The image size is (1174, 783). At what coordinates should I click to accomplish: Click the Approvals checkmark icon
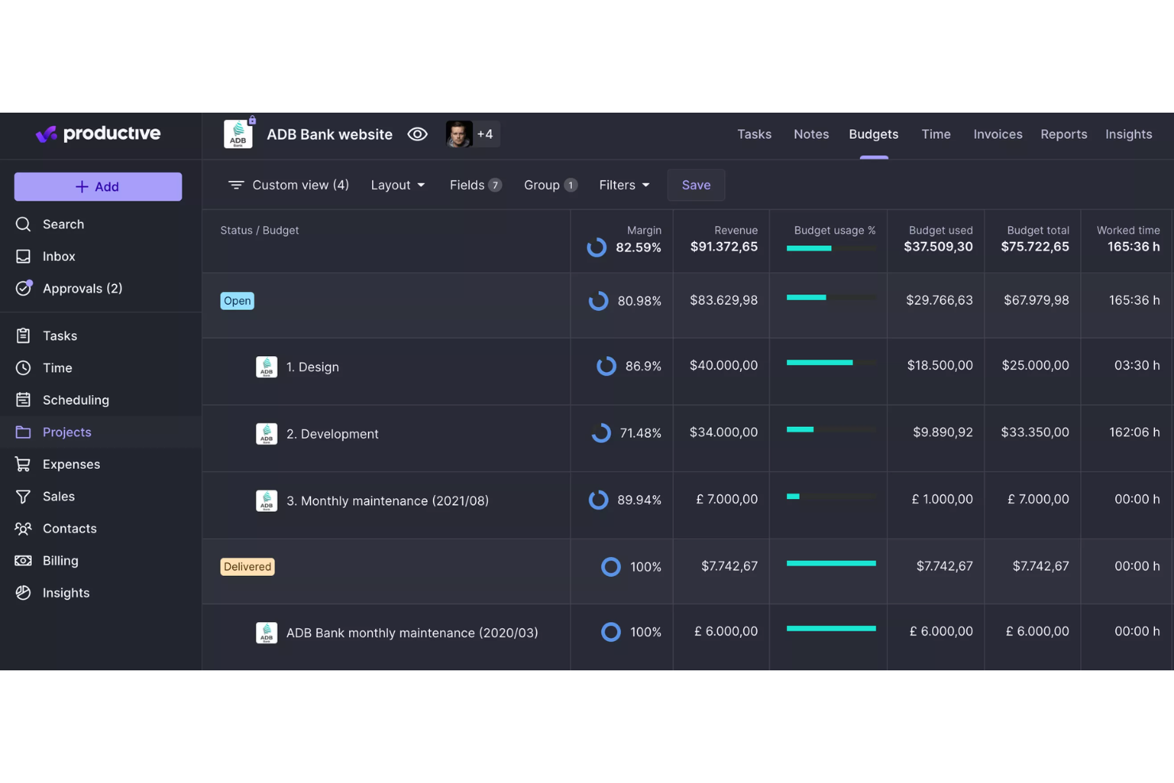tap(23, 289)
